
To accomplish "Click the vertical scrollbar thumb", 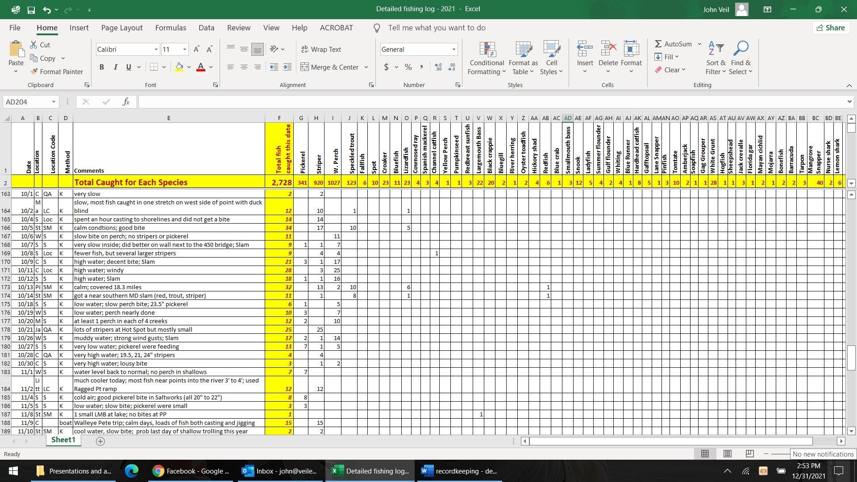I will pos(851,357).
